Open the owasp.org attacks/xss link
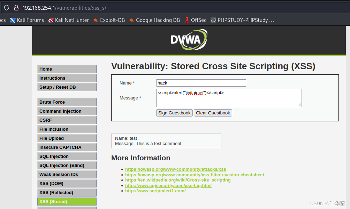 pyautogui.click(x=176, y=169)
